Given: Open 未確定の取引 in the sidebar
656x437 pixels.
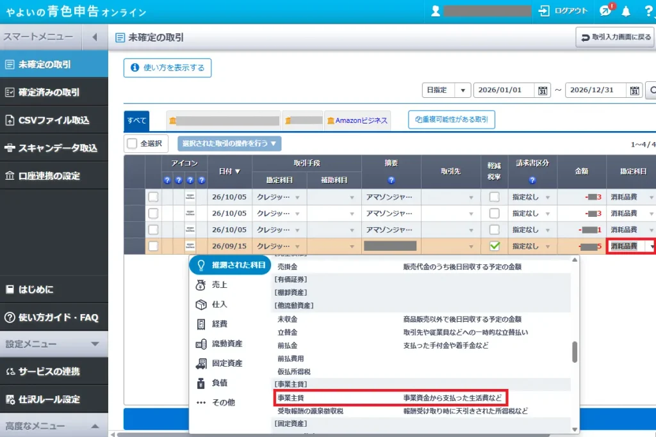Looking at the screenshot, I should point(54,65).
